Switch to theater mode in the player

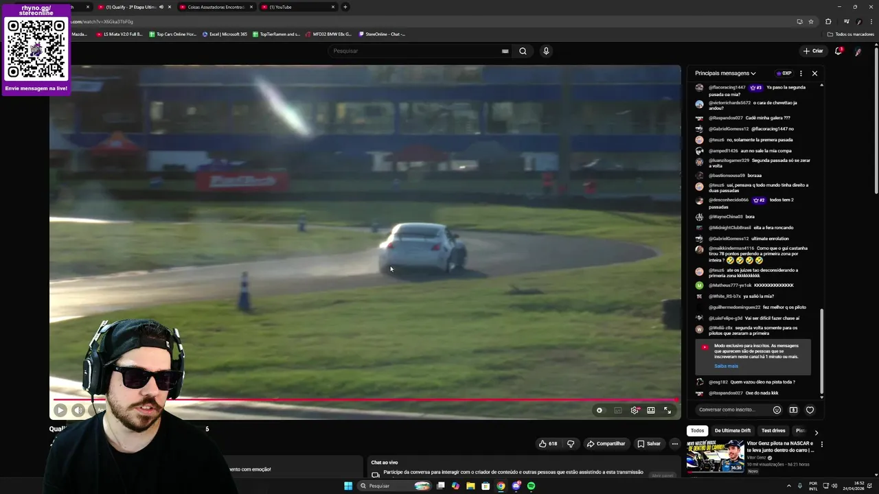tap(651, 410)
